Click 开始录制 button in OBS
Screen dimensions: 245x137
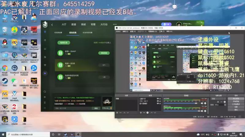click(236, 101)
